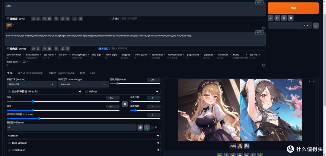The height and width of the screenshot is (156, 326).
Task: Open the styles dropdown below the generate button
Action: [290, 26]
